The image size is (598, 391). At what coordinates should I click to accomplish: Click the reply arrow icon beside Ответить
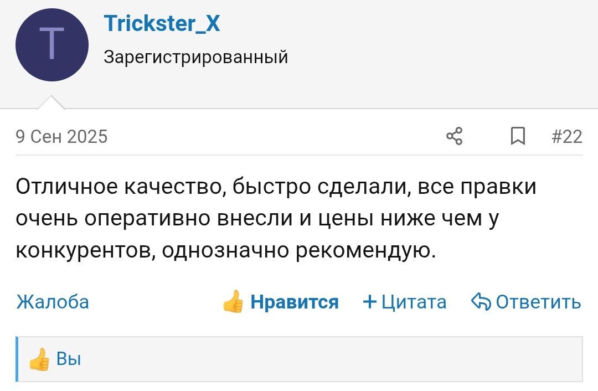tap(481, 302)
